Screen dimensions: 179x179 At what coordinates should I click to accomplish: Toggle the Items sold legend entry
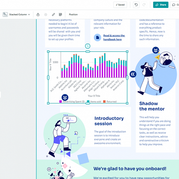coord(94,102)
